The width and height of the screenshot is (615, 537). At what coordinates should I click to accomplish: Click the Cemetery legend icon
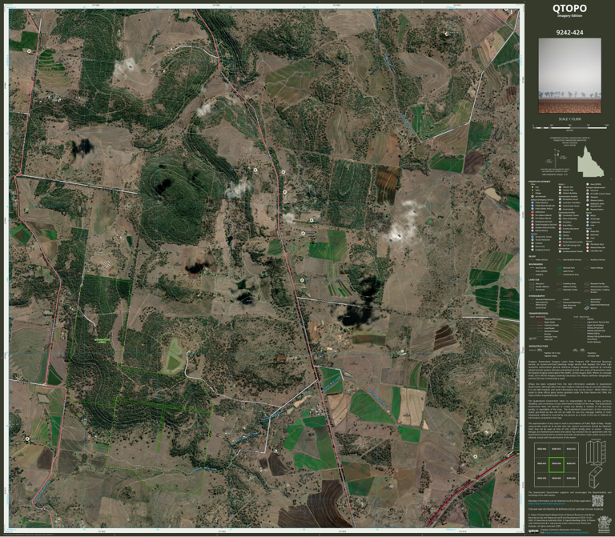(x=560, y=222)
